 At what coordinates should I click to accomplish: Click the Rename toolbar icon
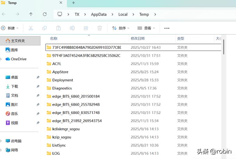tap(72, 28)
